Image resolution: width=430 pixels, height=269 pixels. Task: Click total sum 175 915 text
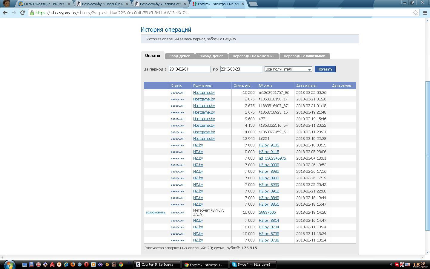coord(249,248)
